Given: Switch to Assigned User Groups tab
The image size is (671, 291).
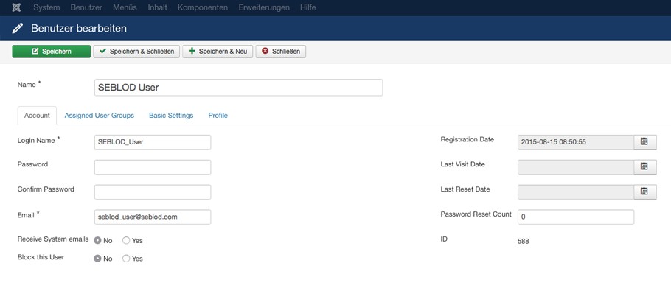Looking at the screenshot, I should coord(100,116).
